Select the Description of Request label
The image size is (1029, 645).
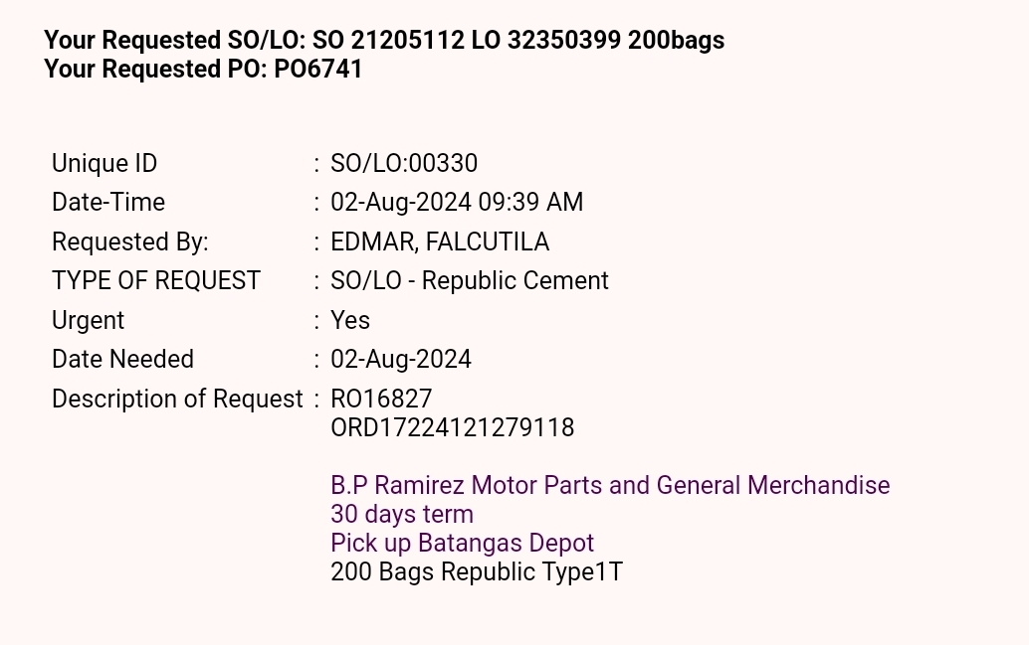tap(177, 400)
